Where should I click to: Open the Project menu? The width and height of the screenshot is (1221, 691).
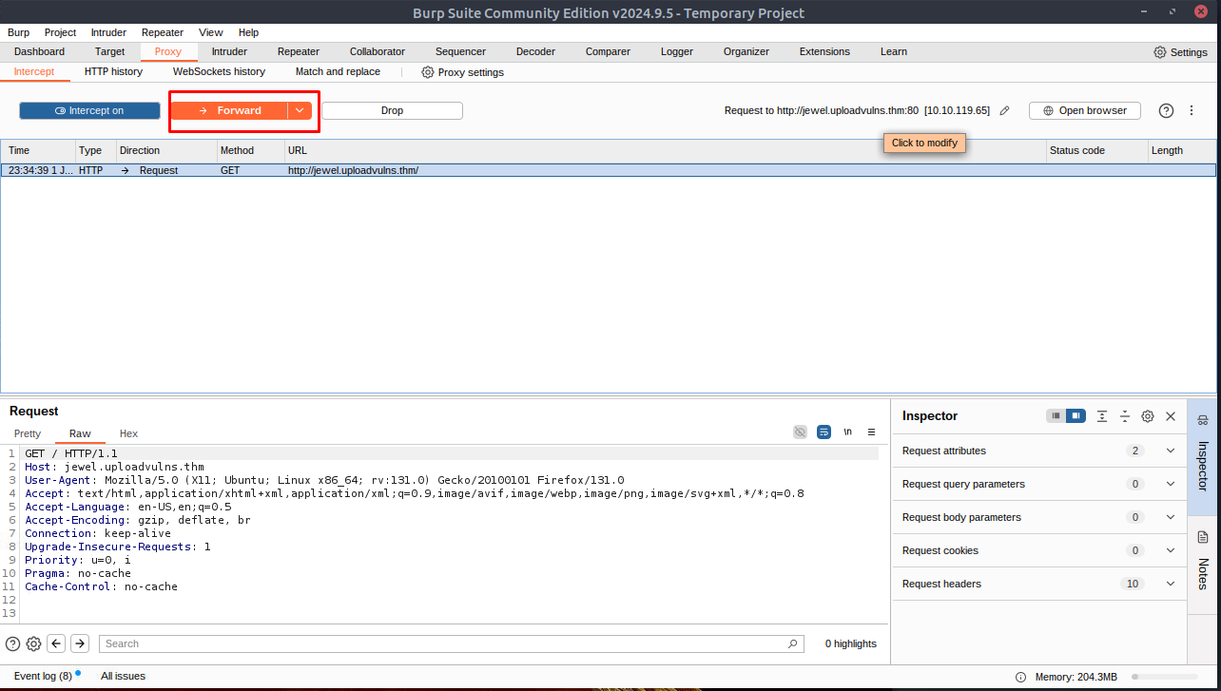pyautogui.click(x=60, y=32)
